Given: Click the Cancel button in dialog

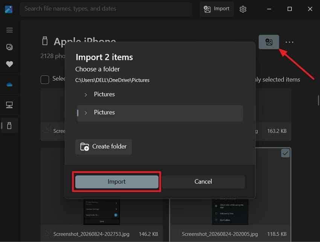Looking at the screenshot, I should [203, 182].
